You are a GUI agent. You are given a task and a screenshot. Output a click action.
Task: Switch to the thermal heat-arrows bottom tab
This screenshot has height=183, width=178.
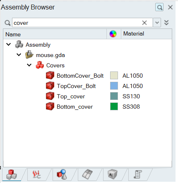click(37, 174)
